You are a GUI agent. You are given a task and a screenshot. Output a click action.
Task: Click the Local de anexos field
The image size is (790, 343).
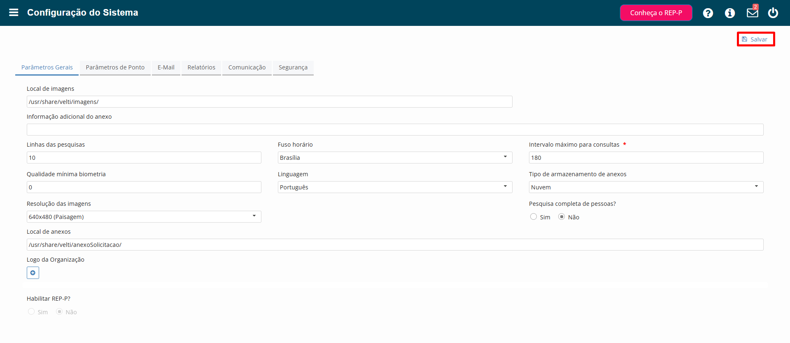click(395, 245)
